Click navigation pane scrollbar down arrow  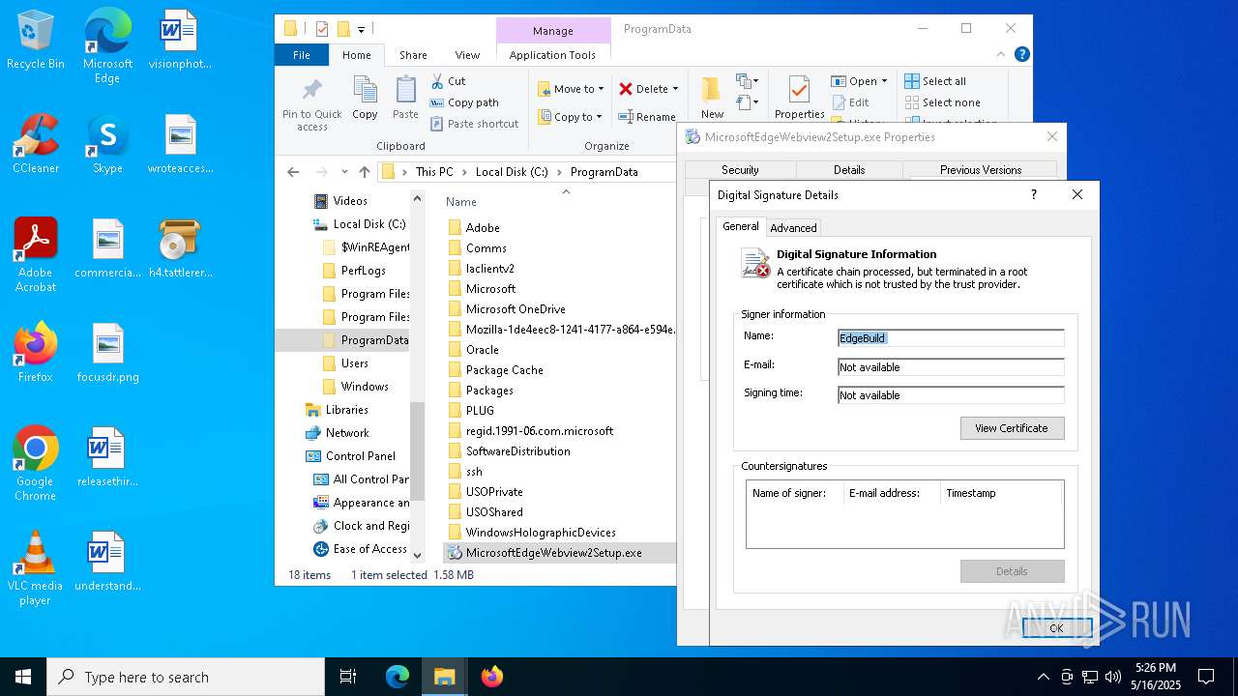(x=418, y=555)
